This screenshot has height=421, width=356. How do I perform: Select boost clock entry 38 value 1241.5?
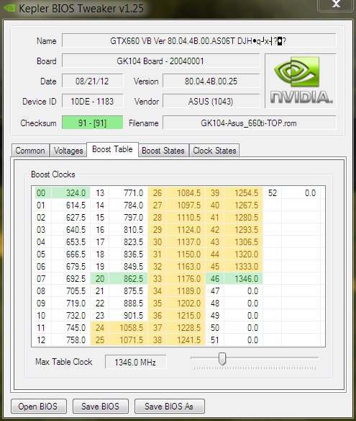(x=186, y=340)
